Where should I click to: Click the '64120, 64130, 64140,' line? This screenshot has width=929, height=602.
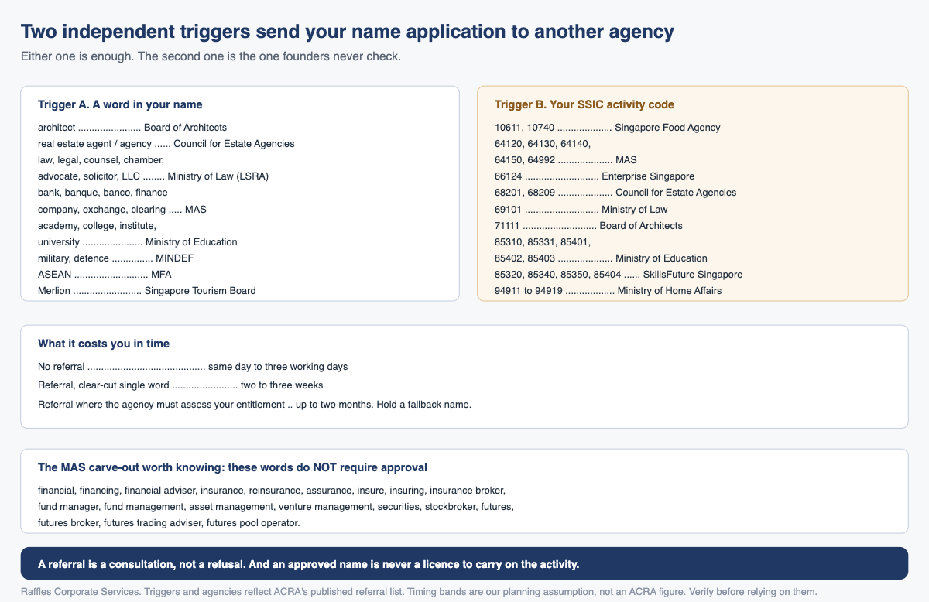[x=543, y=143]
